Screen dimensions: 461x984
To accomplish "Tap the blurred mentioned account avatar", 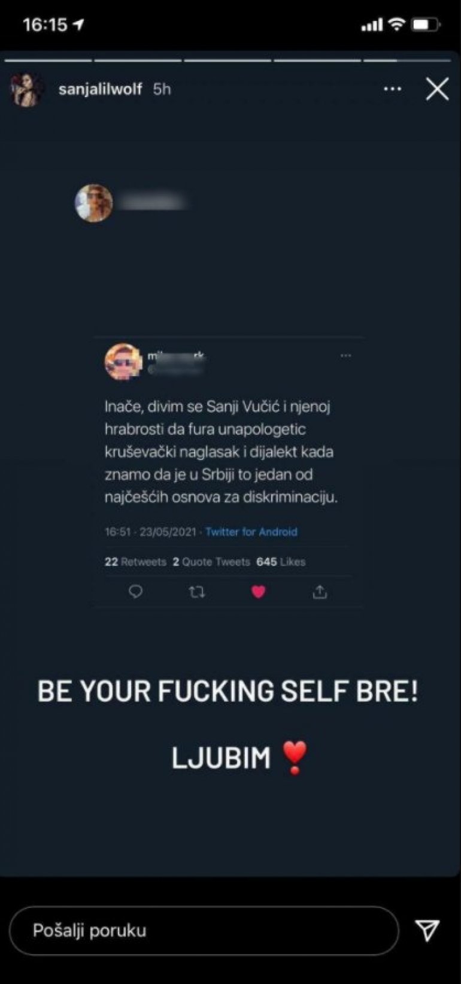I will [93, 203].
